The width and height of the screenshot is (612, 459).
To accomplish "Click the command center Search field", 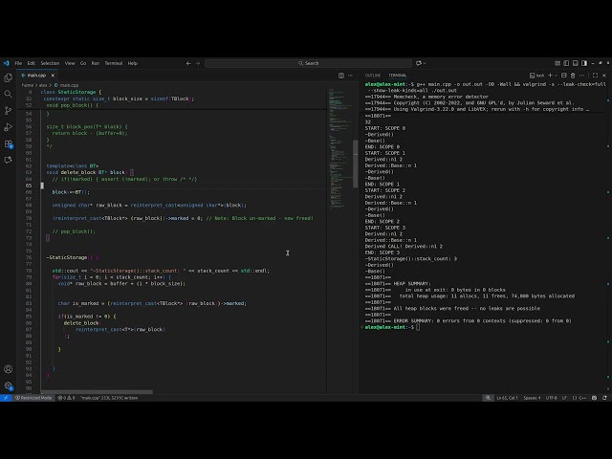I will 308,63.
